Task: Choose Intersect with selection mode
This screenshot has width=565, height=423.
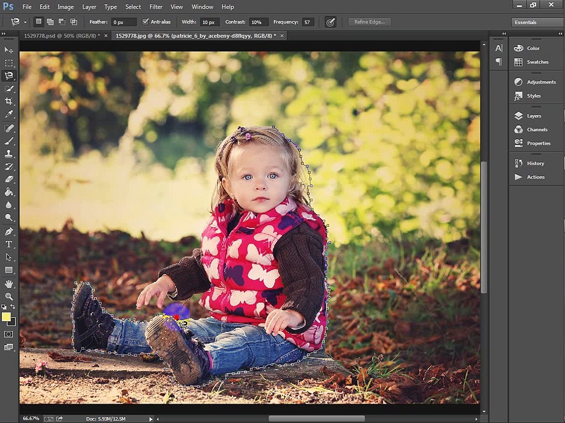Action: 74,22
